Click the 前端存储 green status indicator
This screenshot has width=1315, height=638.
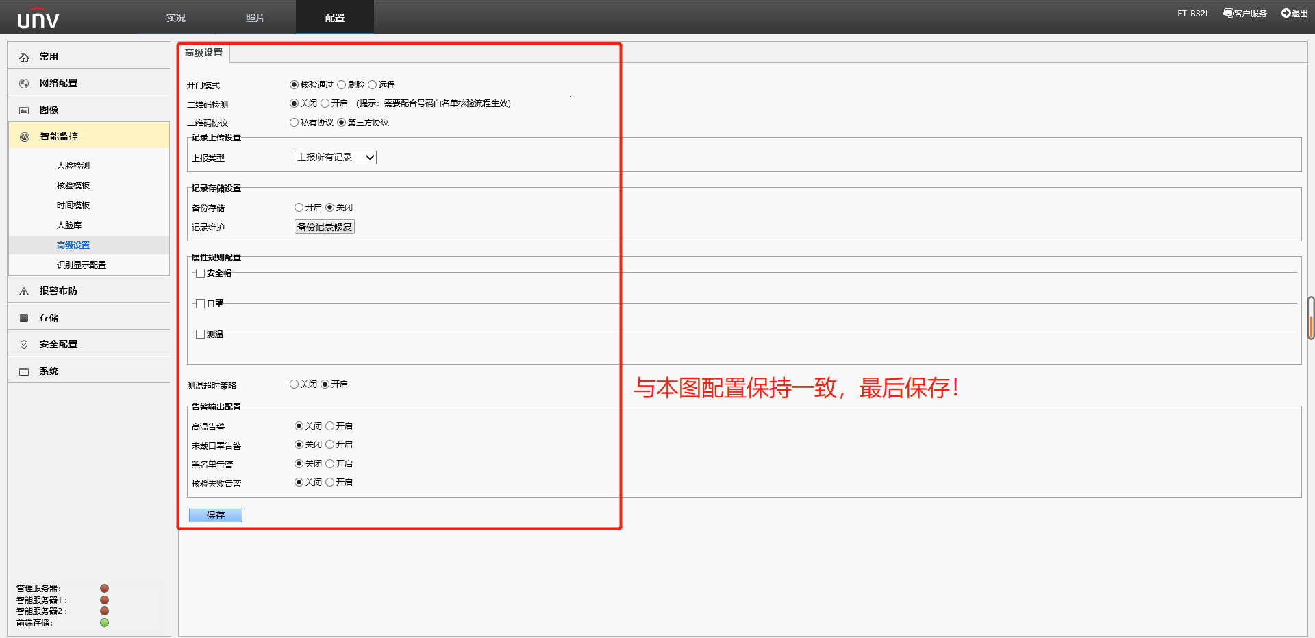[x=105, y=622]
